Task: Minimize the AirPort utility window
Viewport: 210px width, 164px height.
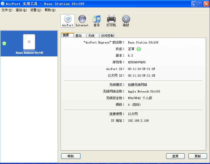Action: pos(194,4)
